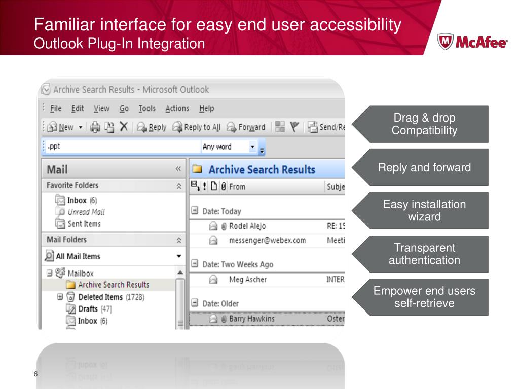Collapse the Mail Folders section
The width and height of the screenshot is (519, 389).
tap(179, 240)
